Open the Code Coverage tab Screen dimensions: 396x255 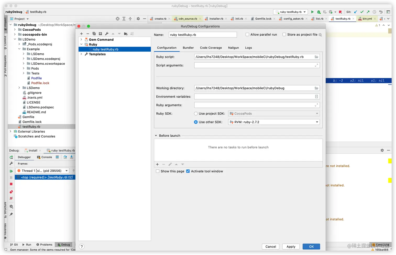(x=211, y=48)
